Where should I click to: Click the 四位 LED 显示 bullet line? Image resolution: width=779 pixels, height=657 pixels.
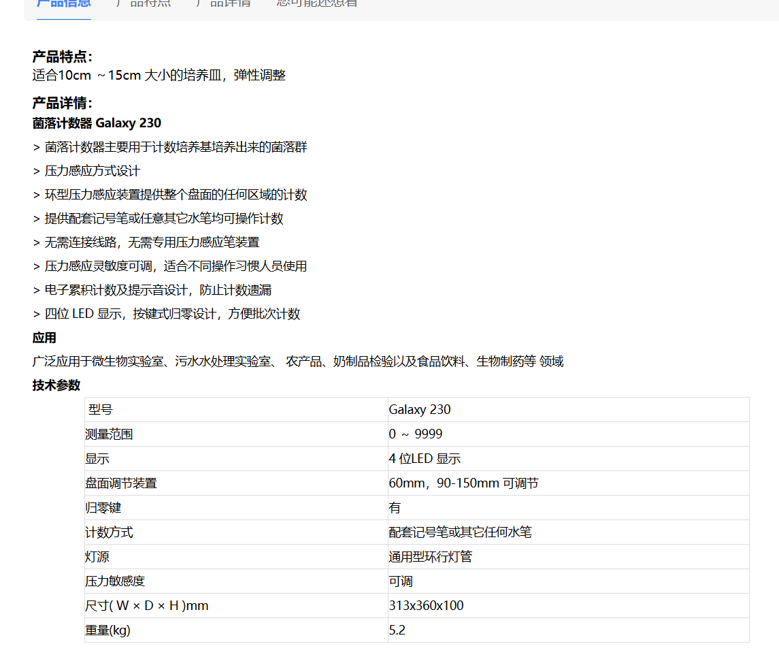point(167,314)
